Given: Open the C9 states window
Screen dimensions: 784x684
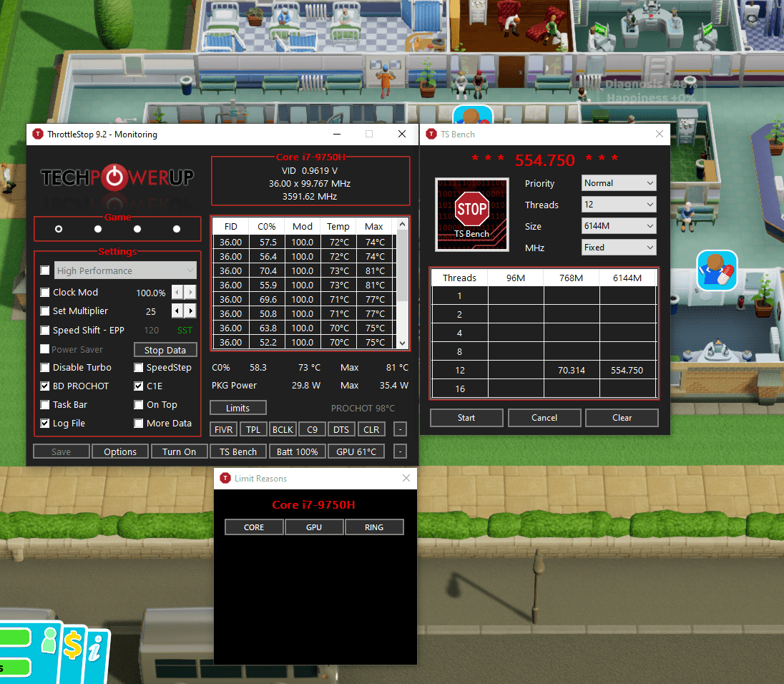Looking at the screenshot, I should coord(312,429).
